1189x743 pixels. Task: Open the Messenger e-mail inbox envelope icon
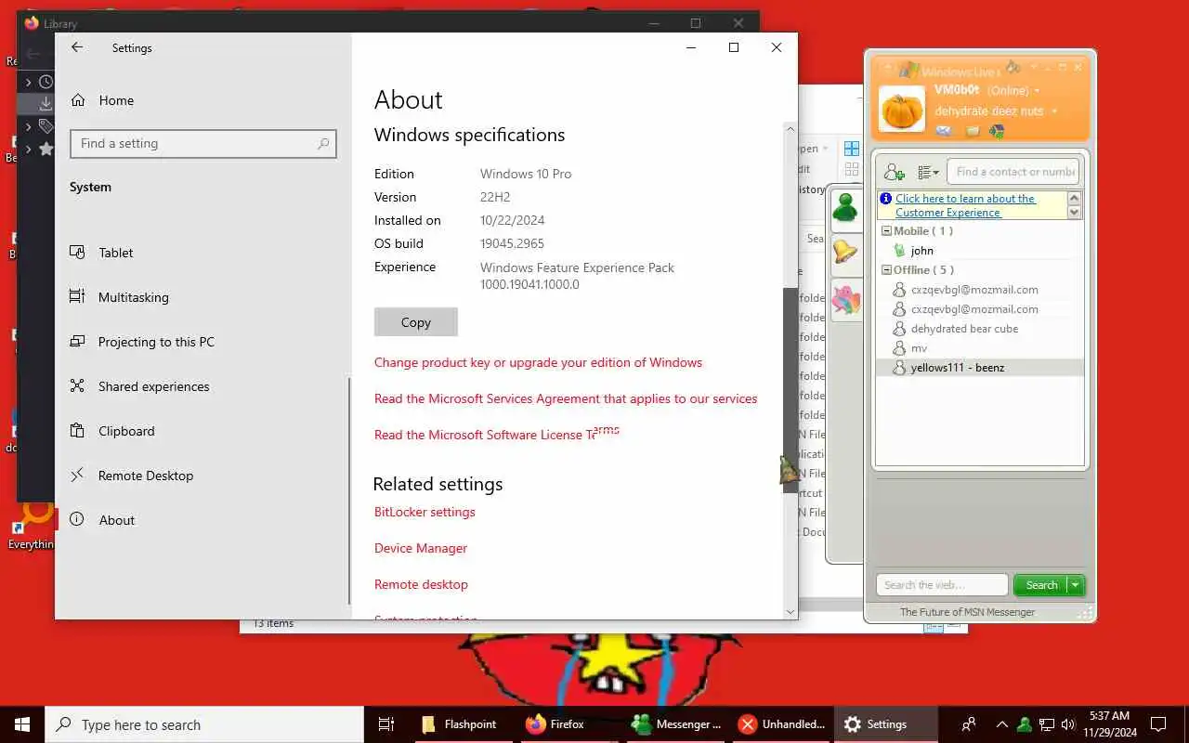[x=944, y=131]
